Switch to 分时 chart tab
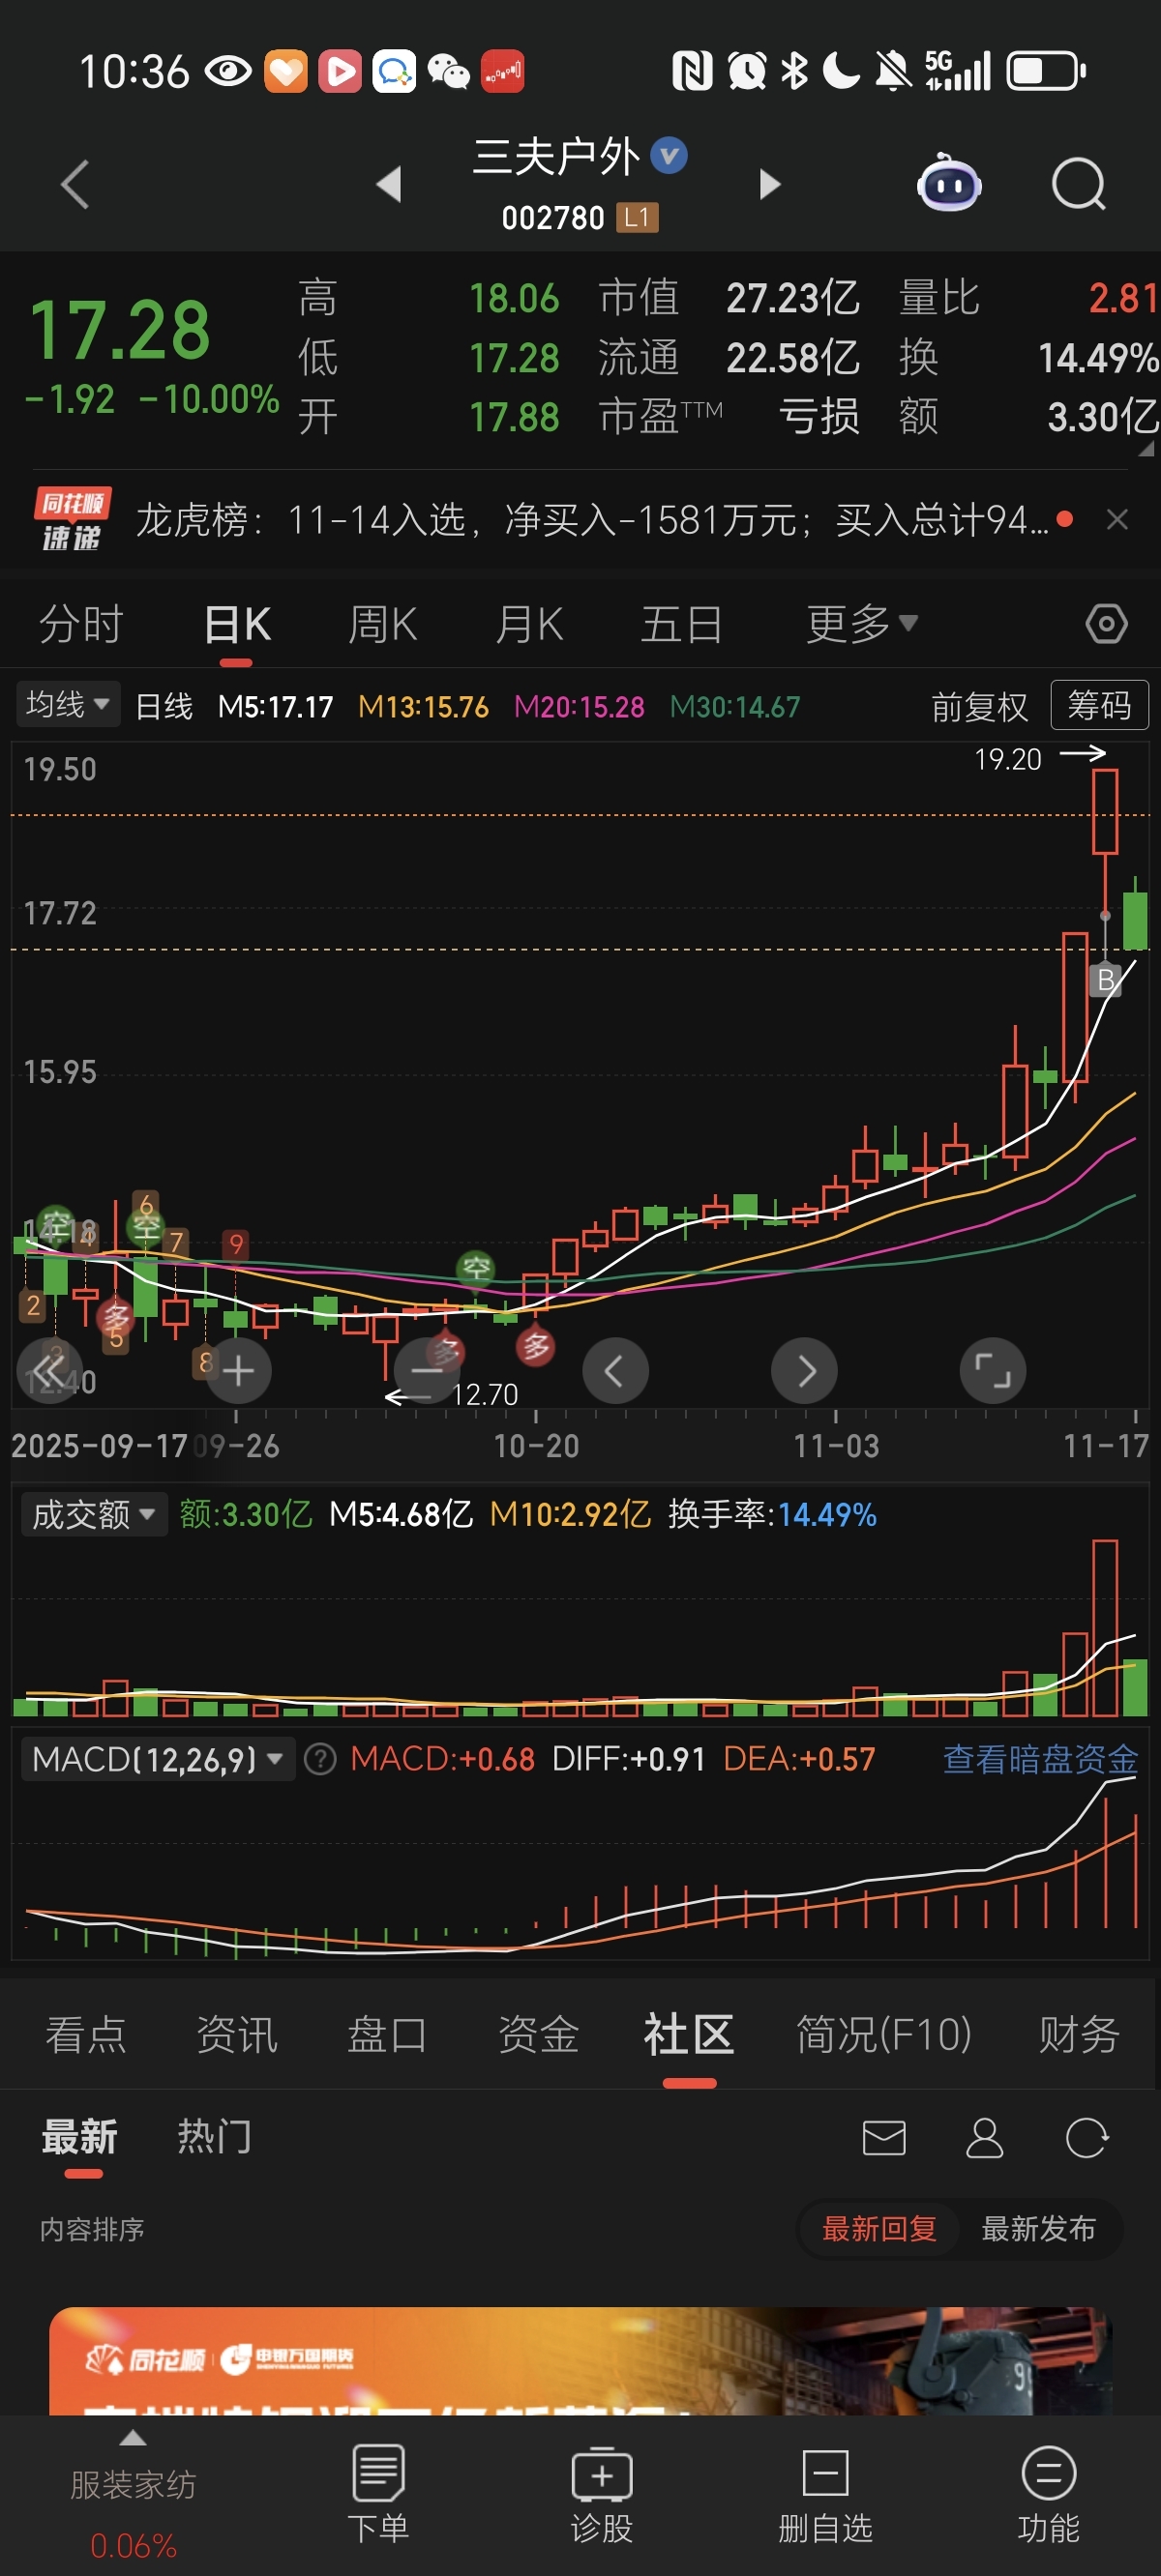 click(81, 624)
